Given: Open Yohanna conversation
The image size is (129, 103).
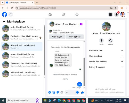Looking at the screenshot, I should (x=22, y=65).
